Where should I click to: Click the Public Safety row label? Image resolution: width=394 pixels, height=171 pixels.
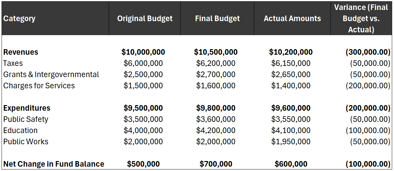pyautogui.click(x=26, y=119)
